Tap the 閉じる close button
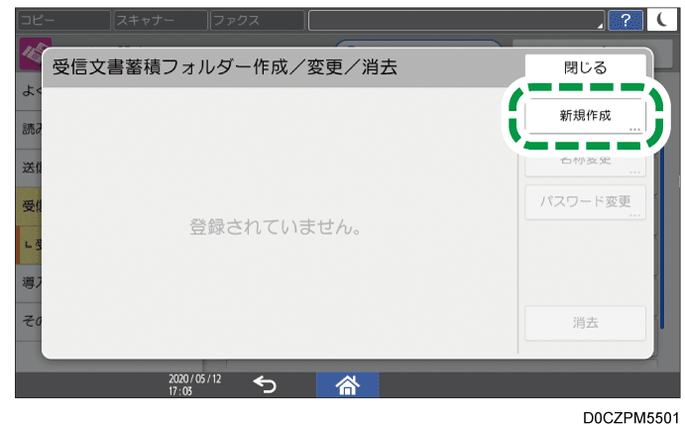 click(585, 67)
